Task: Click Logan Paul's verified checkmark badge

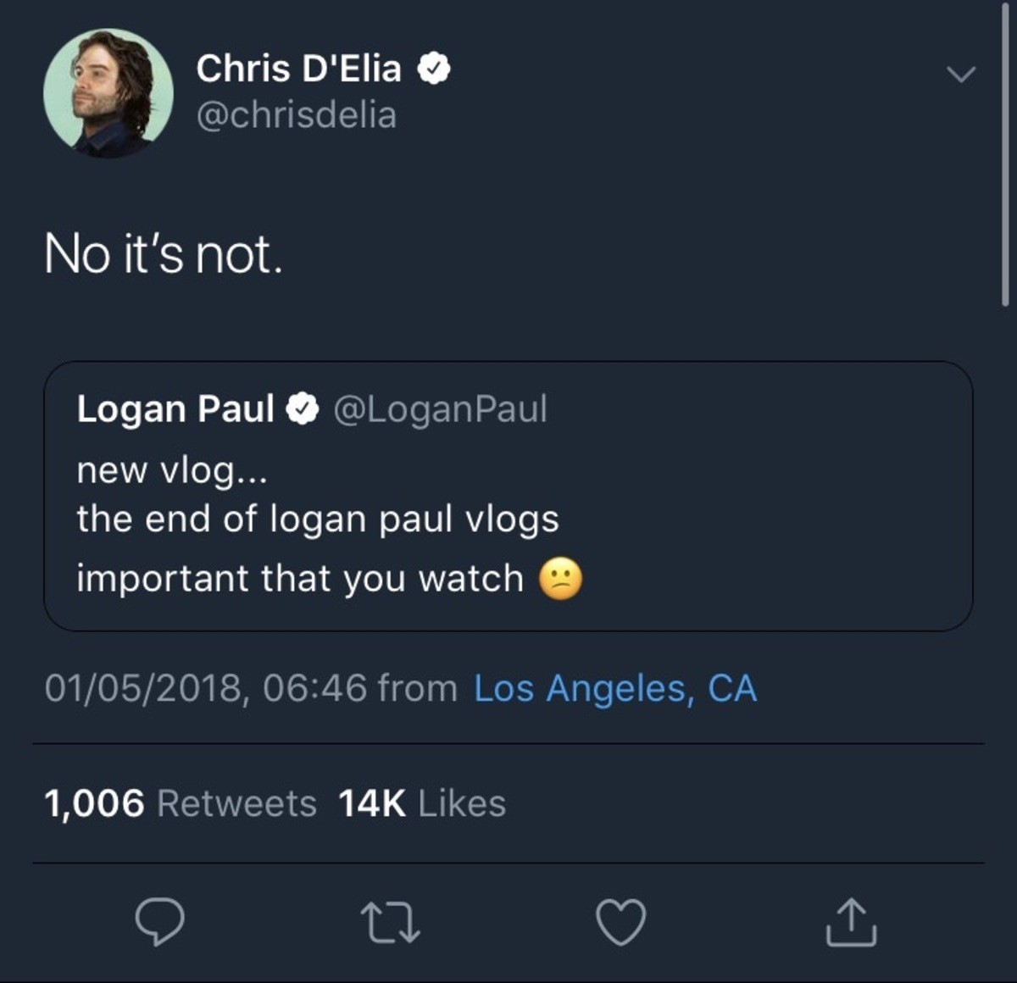Action: (x=302, y=409)
